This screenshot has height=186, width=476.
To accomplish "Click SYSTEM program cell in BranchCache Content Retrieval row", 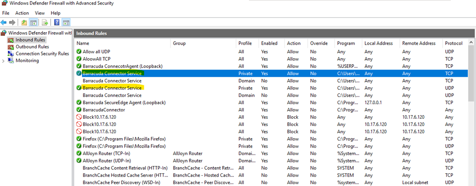I will tap(345, 168).
